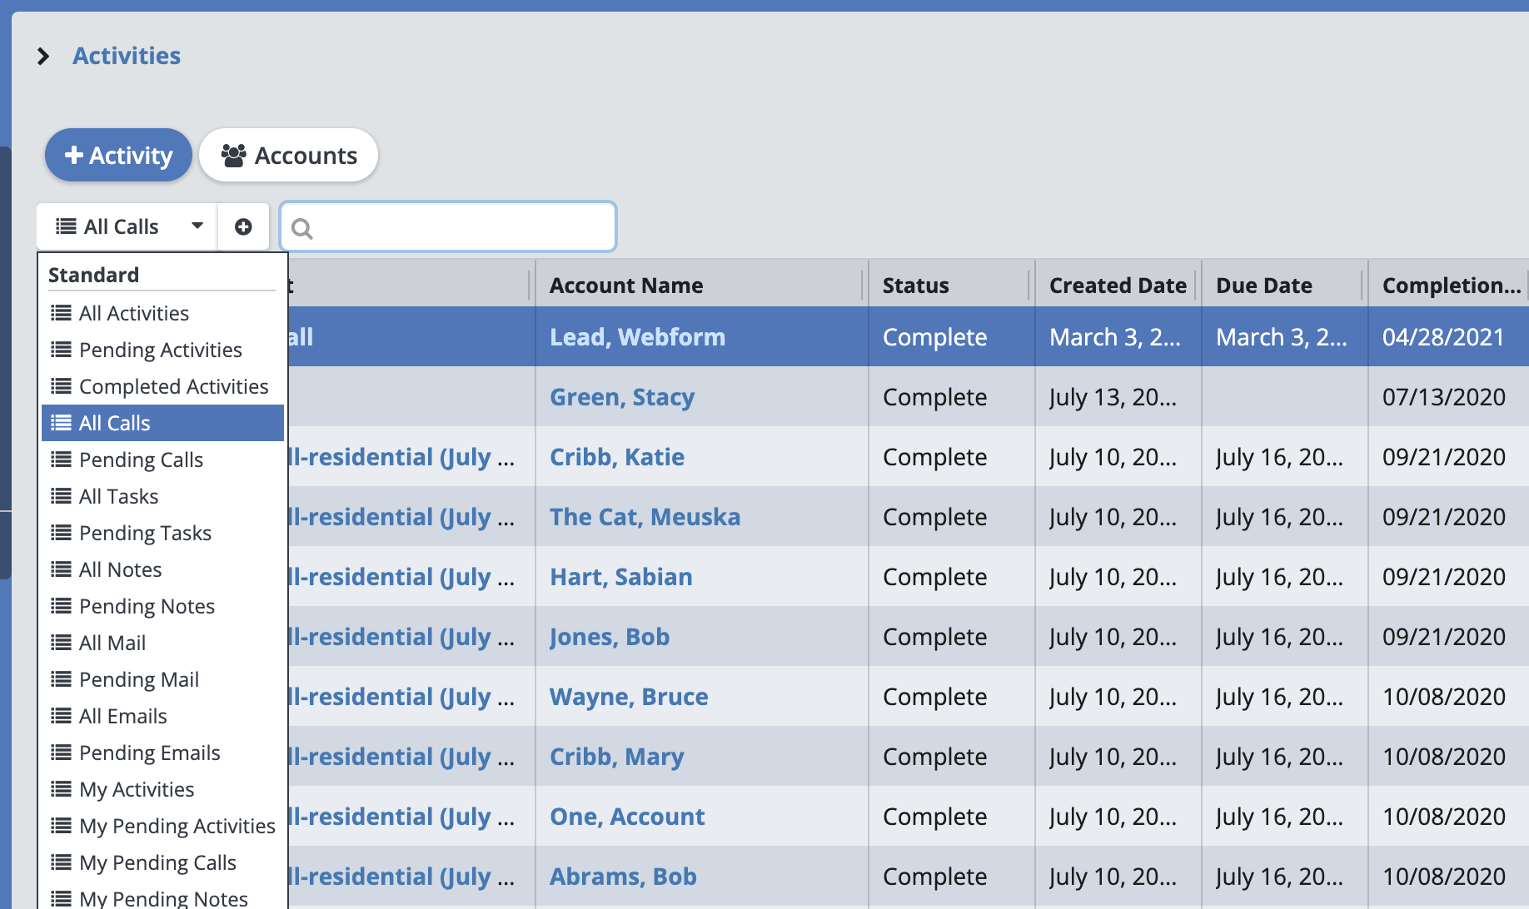1529x909 pixels.
Task: Click list icon beside All Emails
Action: [x=61, y=716]
